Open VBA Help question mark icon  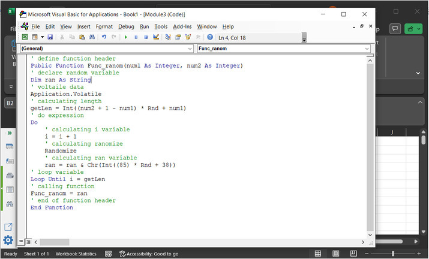[210, 37]
